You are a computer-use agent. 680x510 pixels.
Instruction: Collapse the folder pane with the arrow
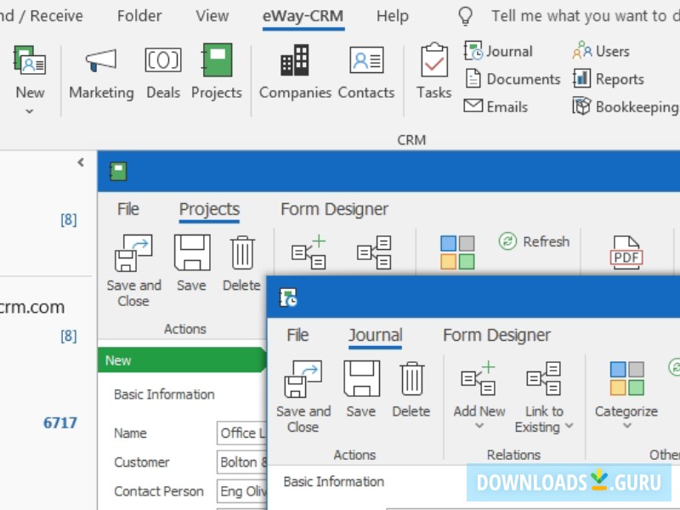(81, 162)
